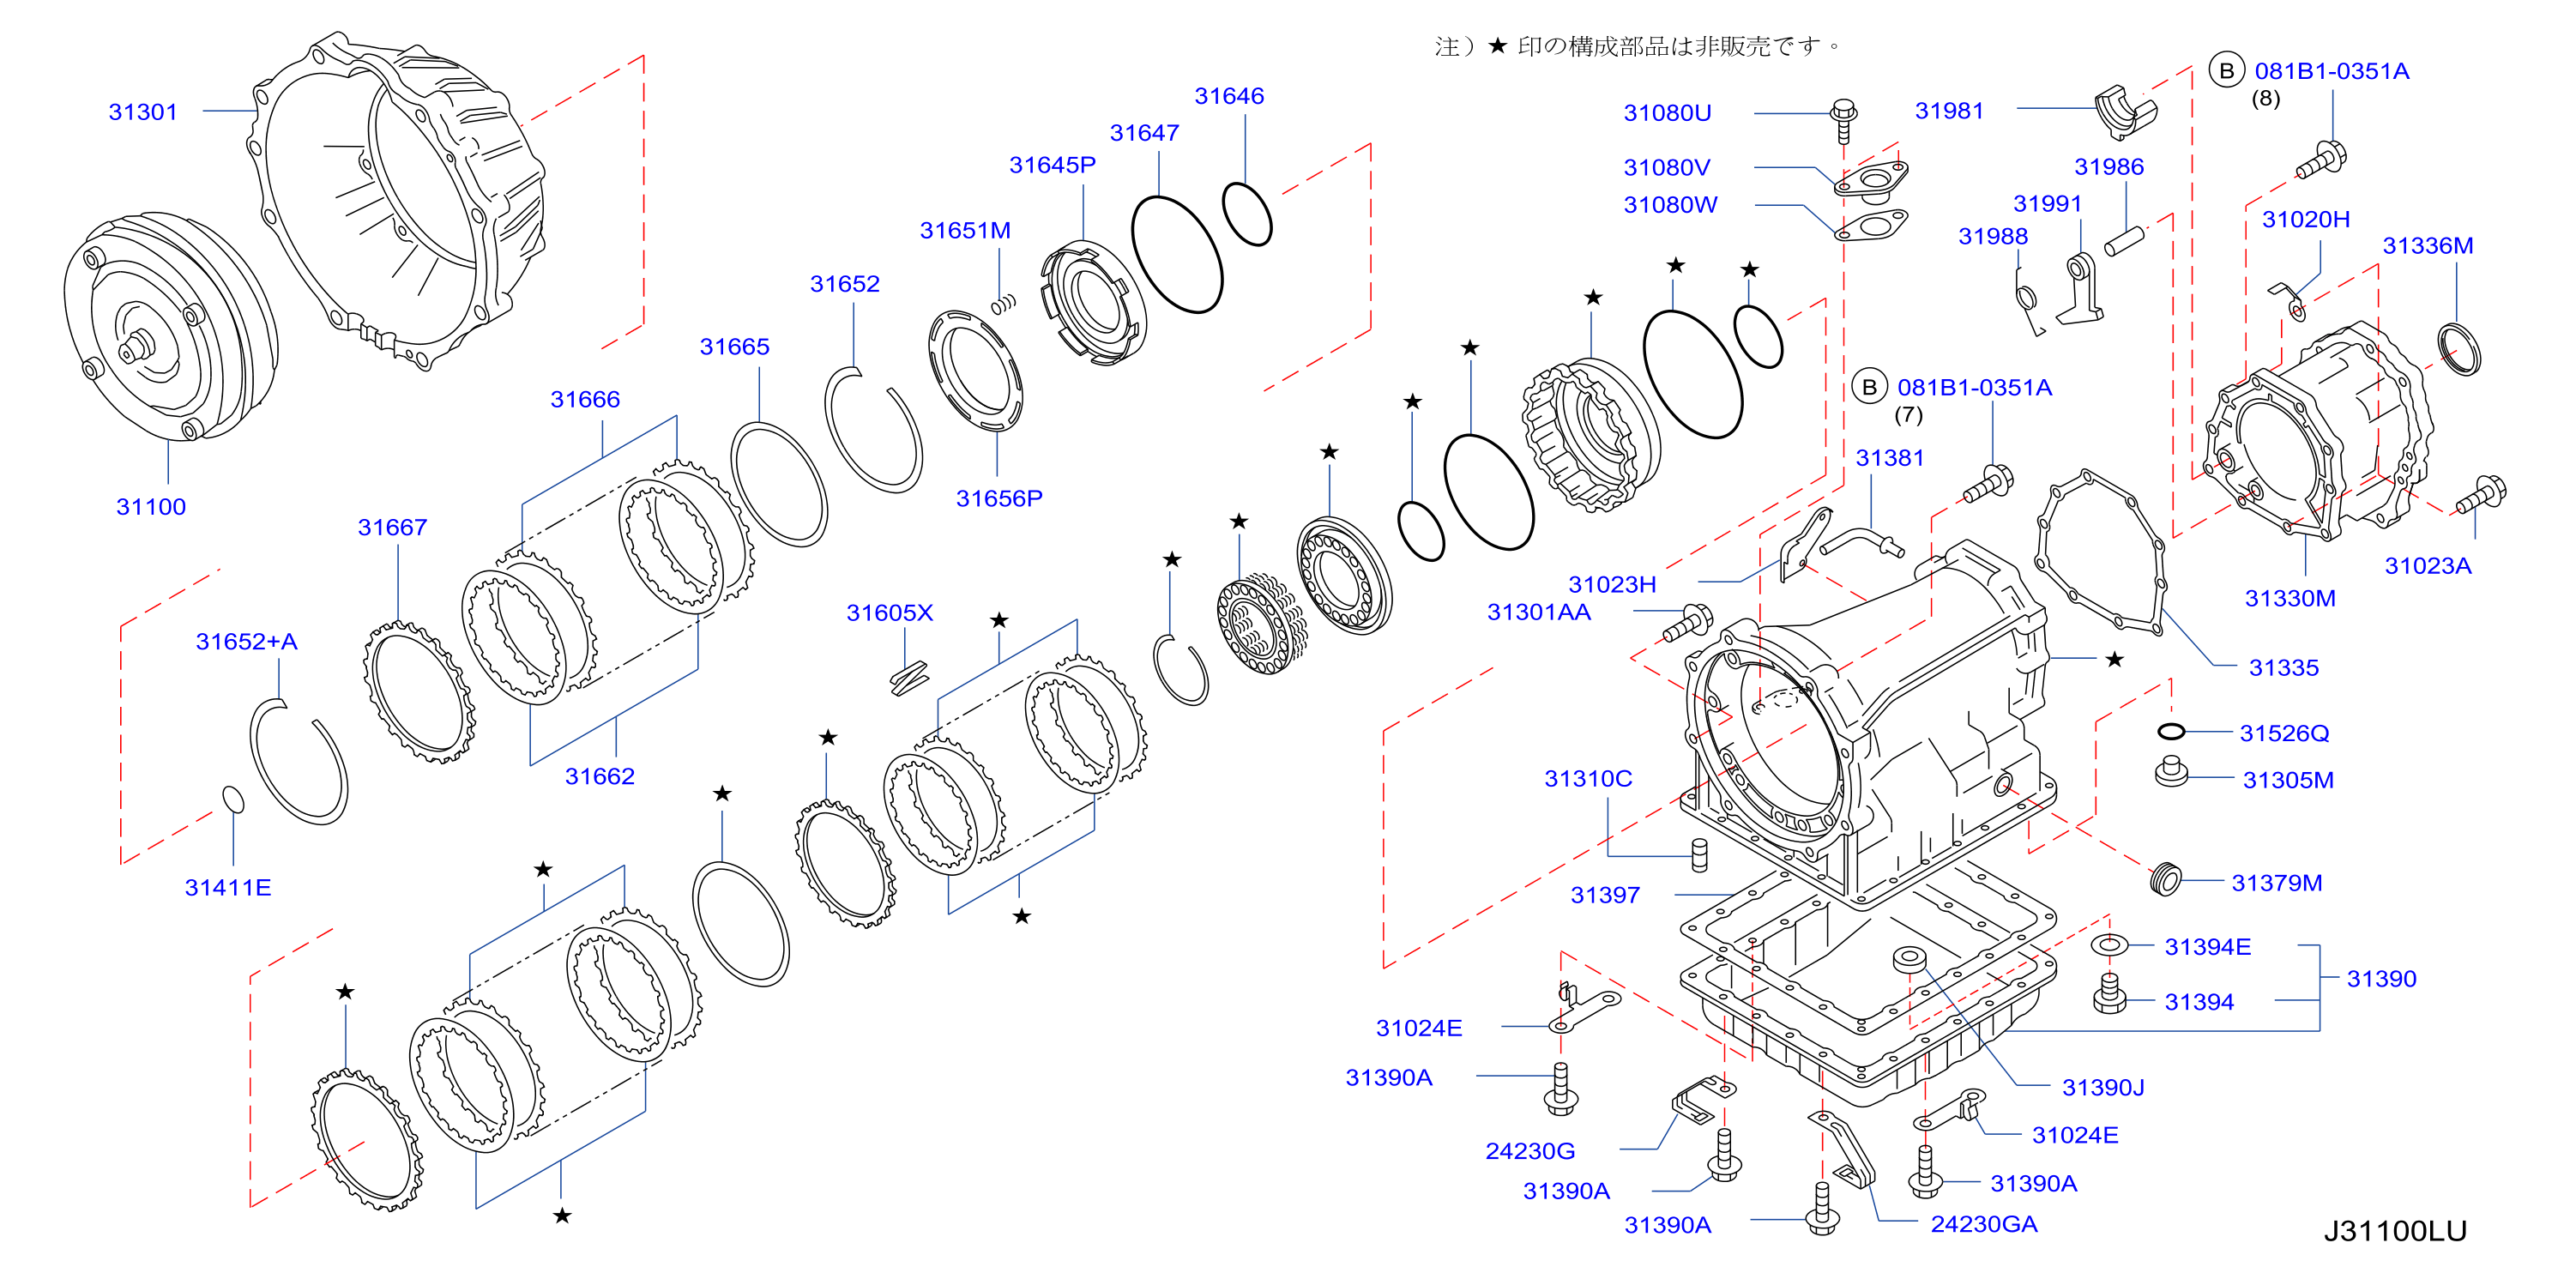Open bolt label 081B1-0351A with quantity 8
This screenshot has height=1273, width=2576.
point(2331,71)
